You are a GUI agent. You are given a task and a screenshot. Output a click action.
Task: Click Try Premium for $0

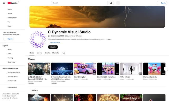tap(14, 72)
